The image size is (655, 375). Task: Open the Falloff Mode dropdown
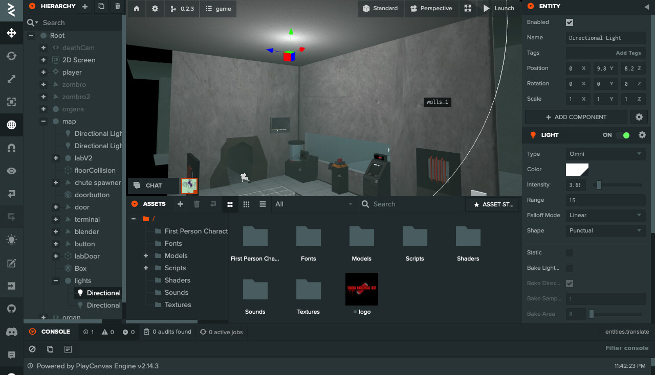click(x=605, y=215)
